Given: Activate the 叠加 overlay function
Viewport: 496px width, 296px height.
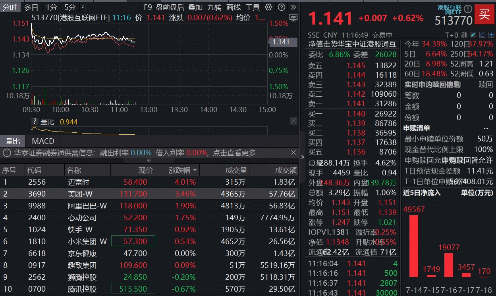Looking at the screenshot, I should pyautogui.click(x=196, y=7).
